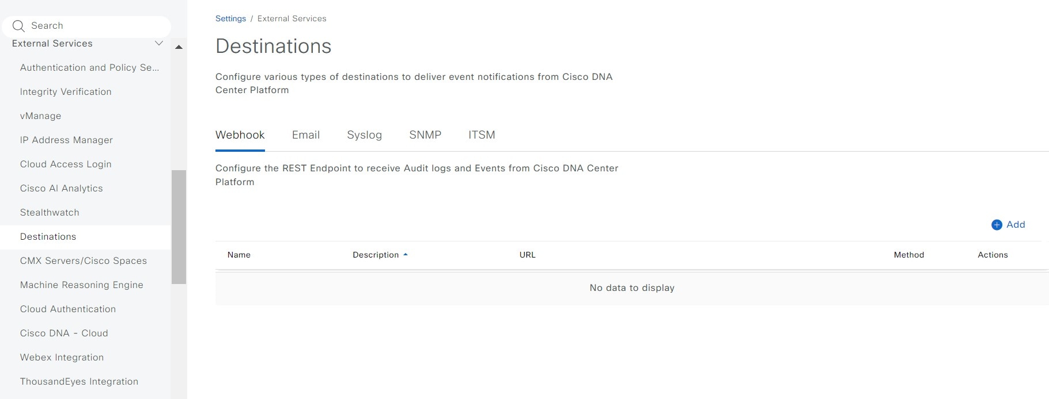Go to the ITSM tab
This screenshot has width=1049, height=399.
(x=482, y=135)
